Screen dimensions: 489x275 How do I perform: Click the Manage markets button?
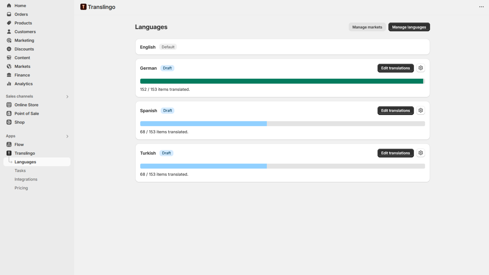(x=367, y=27)
